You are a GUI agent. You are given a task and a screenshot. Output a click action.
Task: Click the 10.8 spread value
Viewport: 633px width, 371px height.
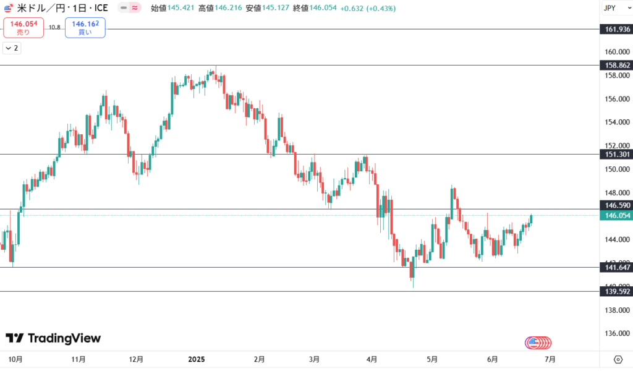point(54,27)
